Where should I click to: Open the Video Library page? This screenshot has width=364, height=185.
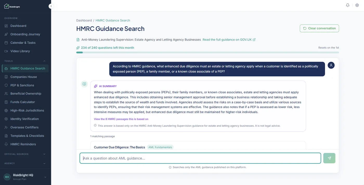click(x=25, y=51)
